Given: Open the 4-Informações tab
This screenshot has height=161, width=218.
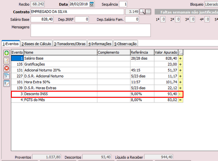Looking at the screenshot, I should [100, 44].
